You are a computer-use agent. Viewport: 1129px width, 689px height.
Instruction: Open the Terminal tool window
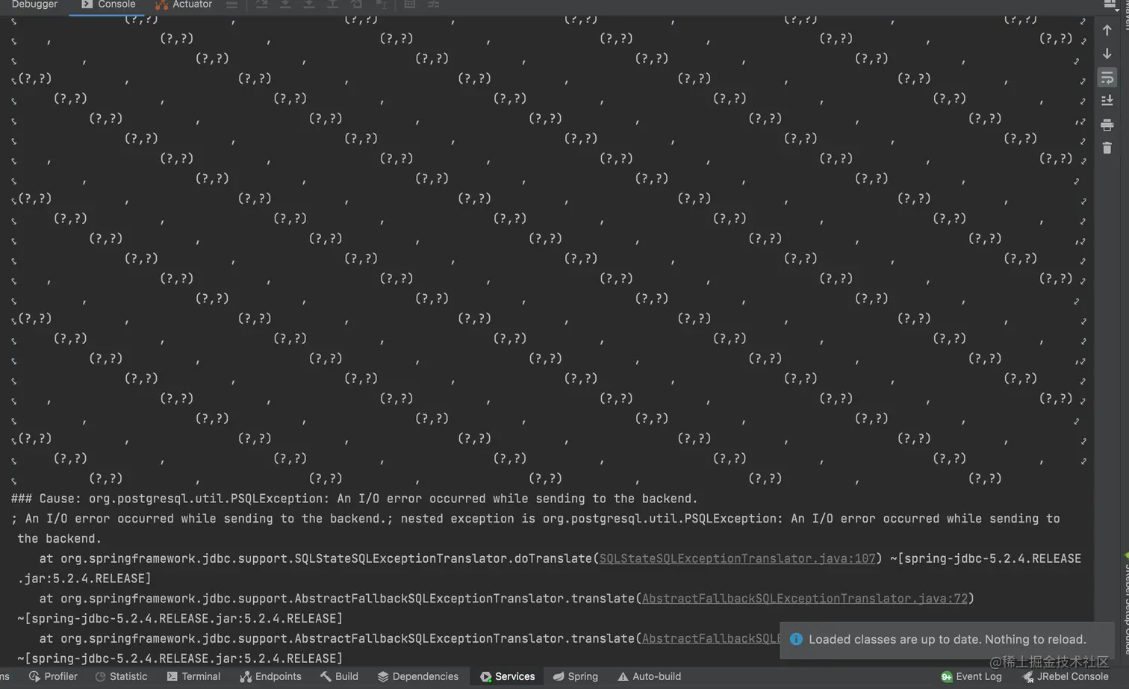click(193, 676)
